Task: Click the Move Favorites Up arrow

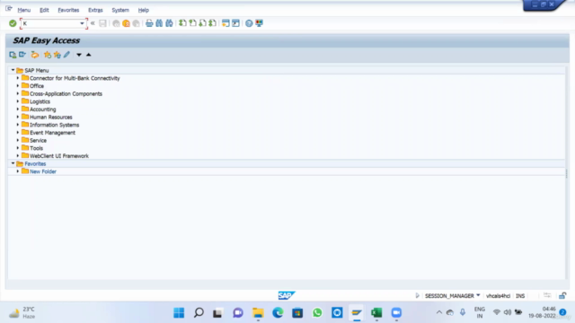Action: (x=89, y=55)
